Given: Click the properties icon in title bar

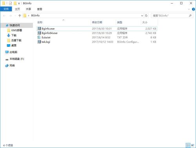Looking at the screenshot, I should click(x=10, y=3).
